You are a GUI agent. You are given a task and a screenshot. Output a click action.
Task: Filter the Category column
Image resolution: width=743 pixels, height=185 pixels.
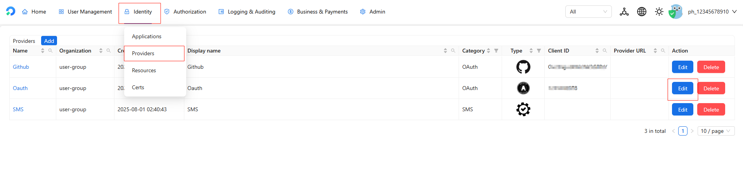tap(496, 51)
